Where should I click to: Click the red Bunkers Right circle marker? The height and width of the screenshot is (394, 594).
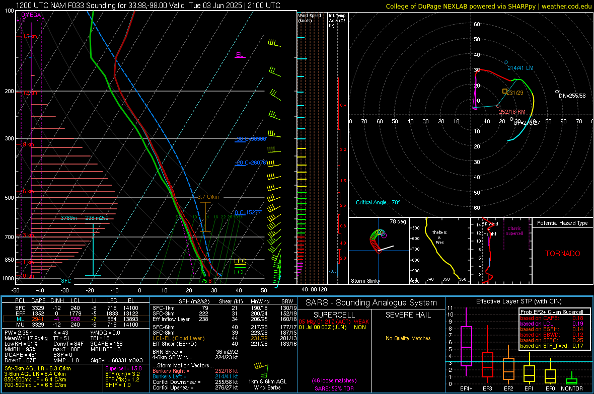pyautogui.click(x=498, y=106)
